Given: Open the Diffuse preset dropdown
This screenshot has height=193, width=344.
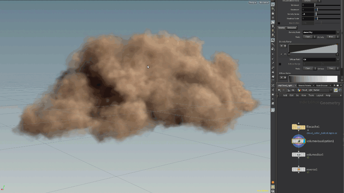Looking at the screenshot, I should [333, 68].
